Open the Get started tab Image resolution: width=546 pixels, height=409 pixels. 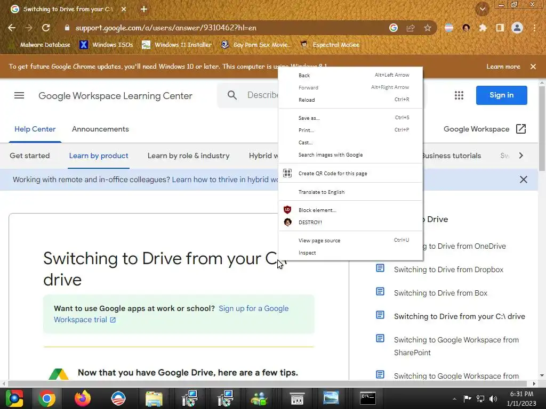30,156
